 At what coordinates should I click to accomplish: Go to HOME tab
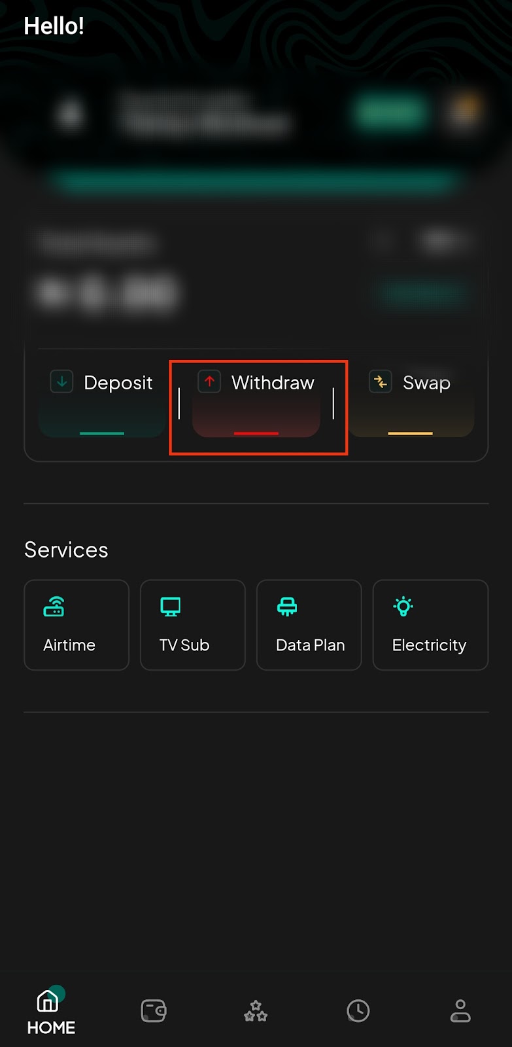coord(51,1012)
